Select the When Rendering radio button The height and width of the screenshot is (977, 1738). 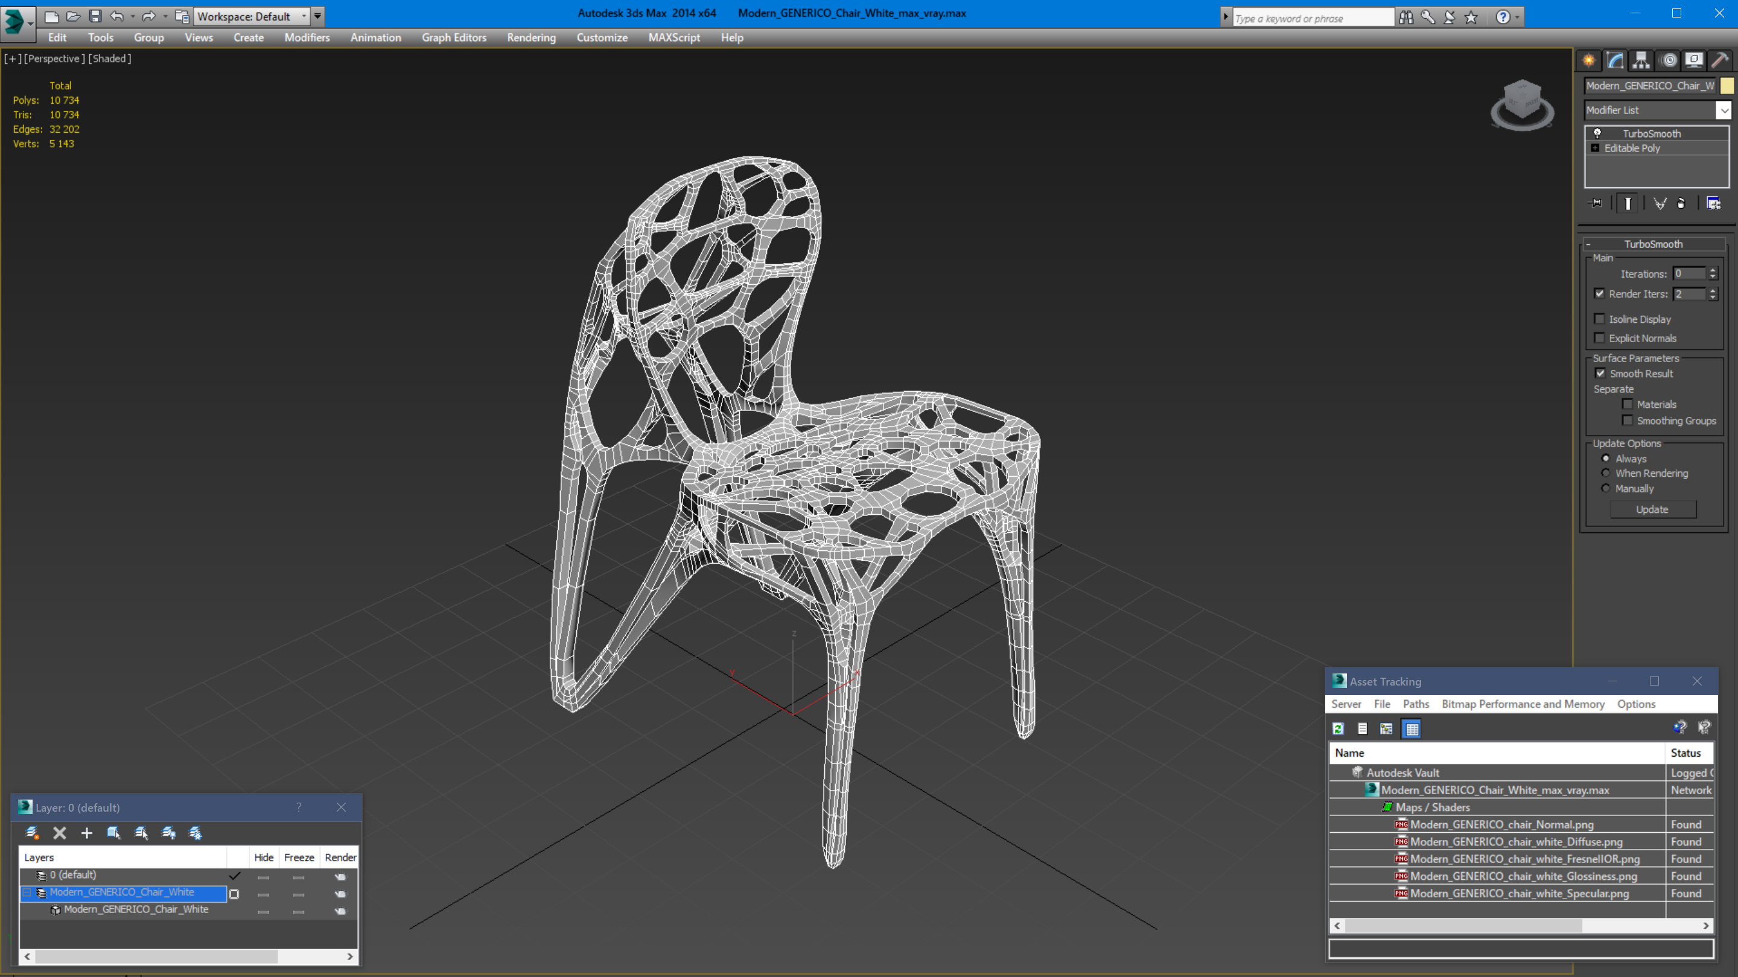pyautogui.click(x=1606, y=473)
